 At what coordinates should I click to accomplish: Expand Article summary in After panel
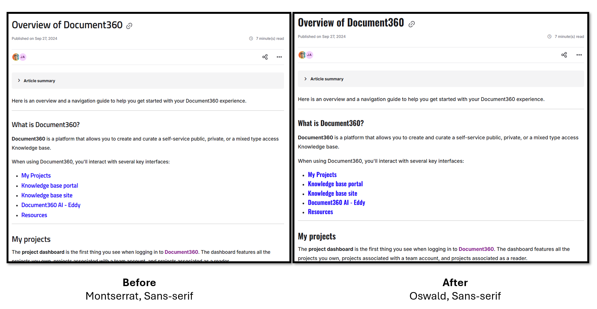441,79
